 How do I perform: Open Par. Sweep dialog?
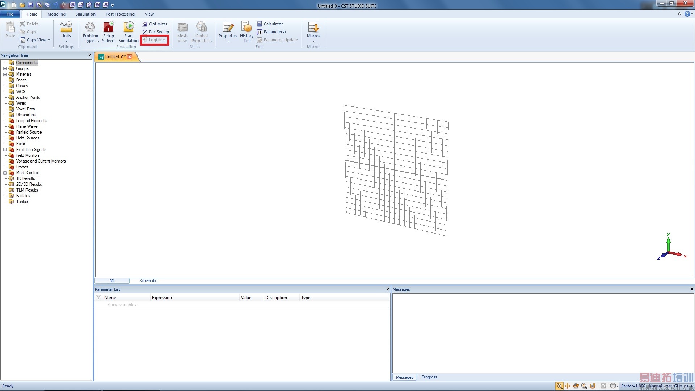(x=156, y=32)
